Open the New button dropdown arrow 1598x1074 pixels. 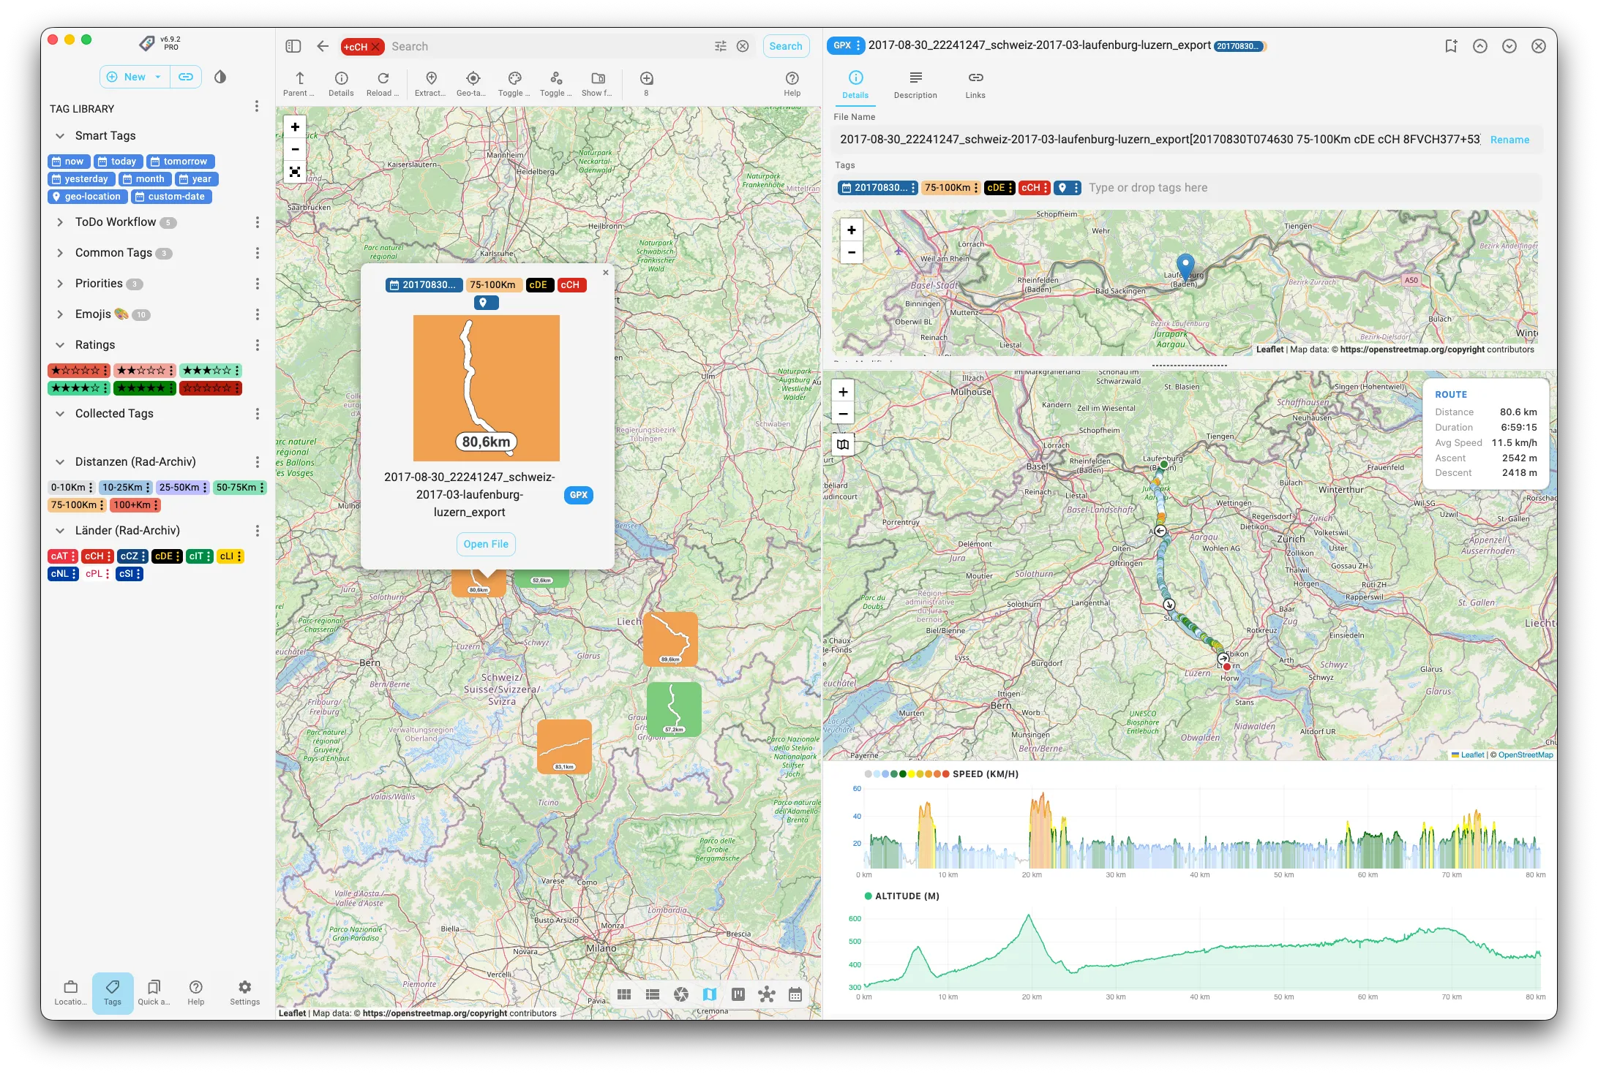pos(158,77)
